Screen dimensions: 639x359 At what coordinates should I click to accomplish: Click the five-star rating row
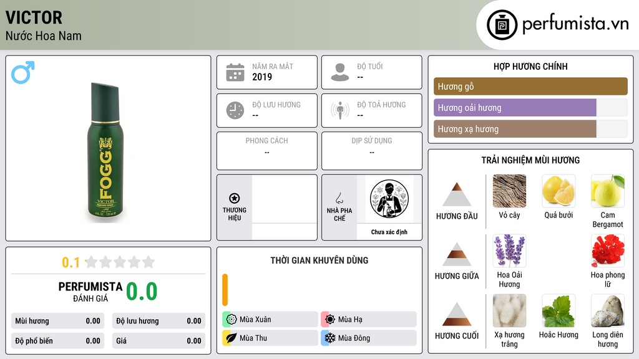[x=120, y=262]
